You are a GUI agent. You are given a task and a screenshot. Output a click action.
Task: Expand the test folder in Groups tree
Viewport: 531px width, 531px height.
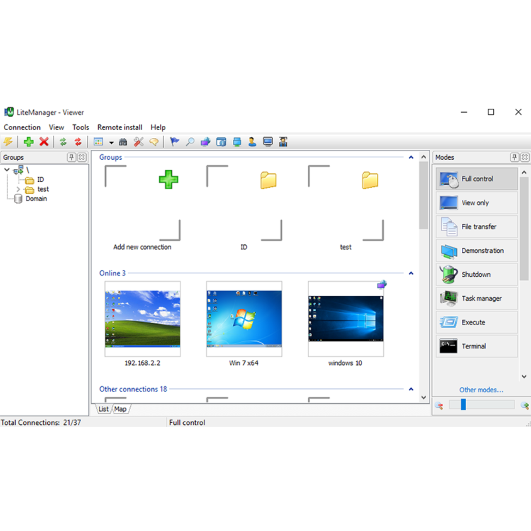point(18,189)
